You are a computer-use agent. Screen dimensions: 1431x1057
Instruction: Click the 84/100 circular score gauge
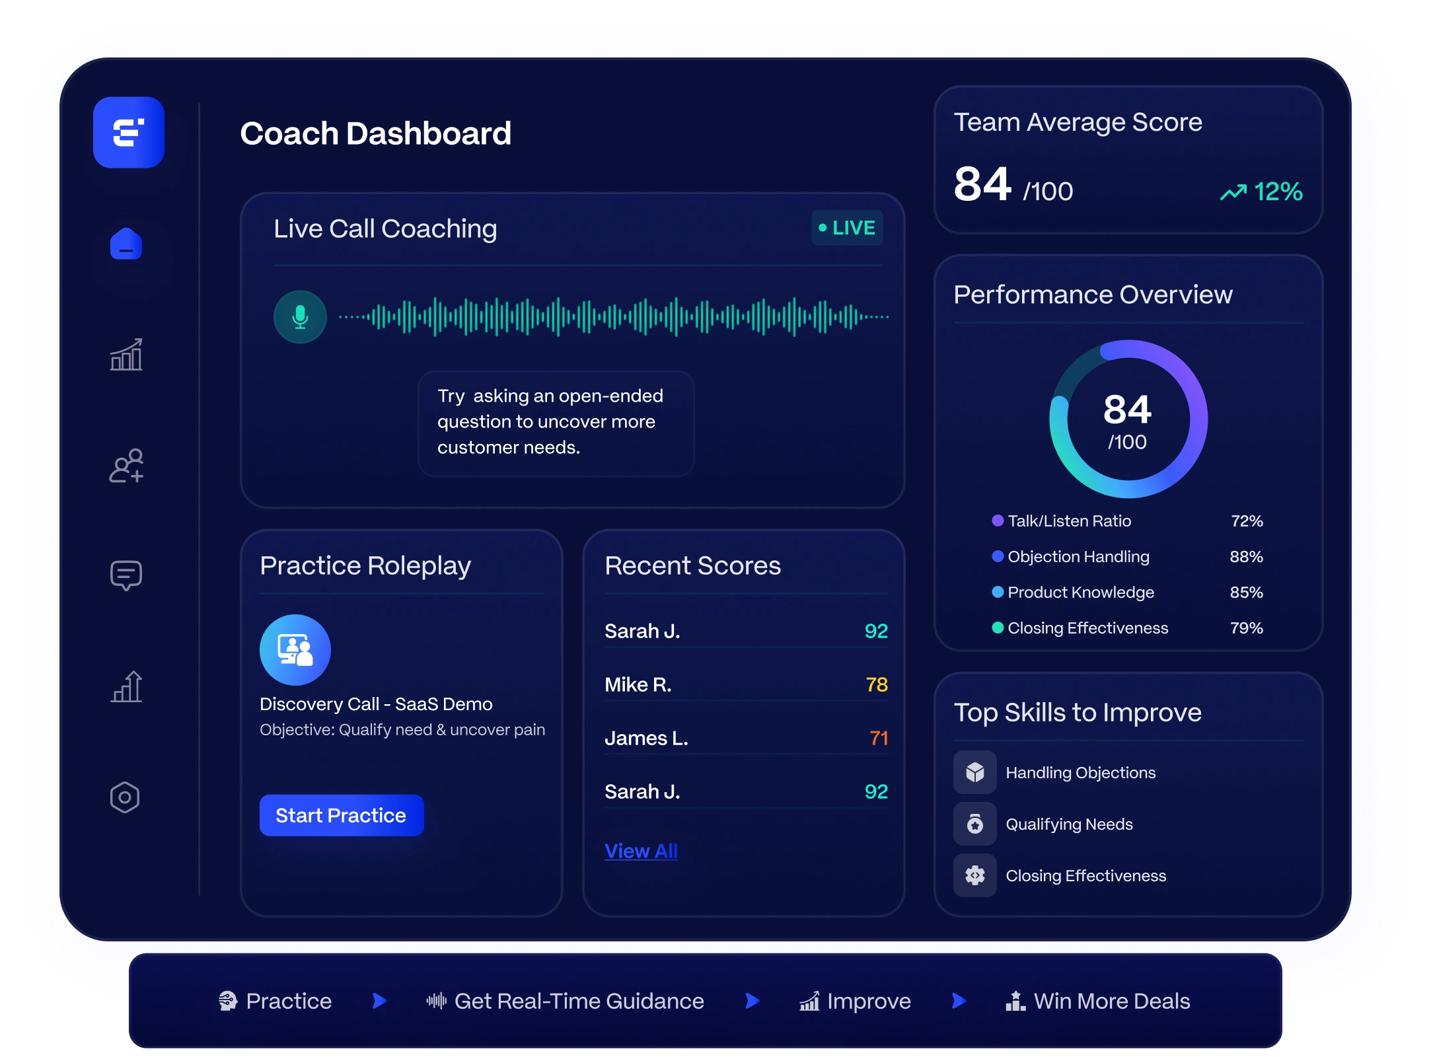1128,419
